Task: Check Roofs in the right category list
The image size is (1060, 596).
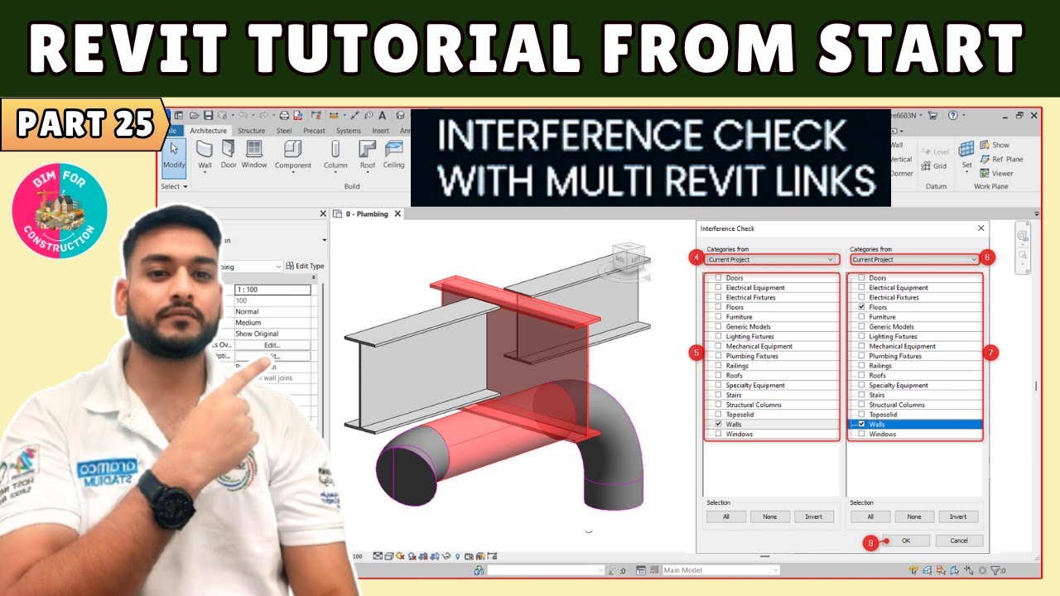Action: pos(862,376)
